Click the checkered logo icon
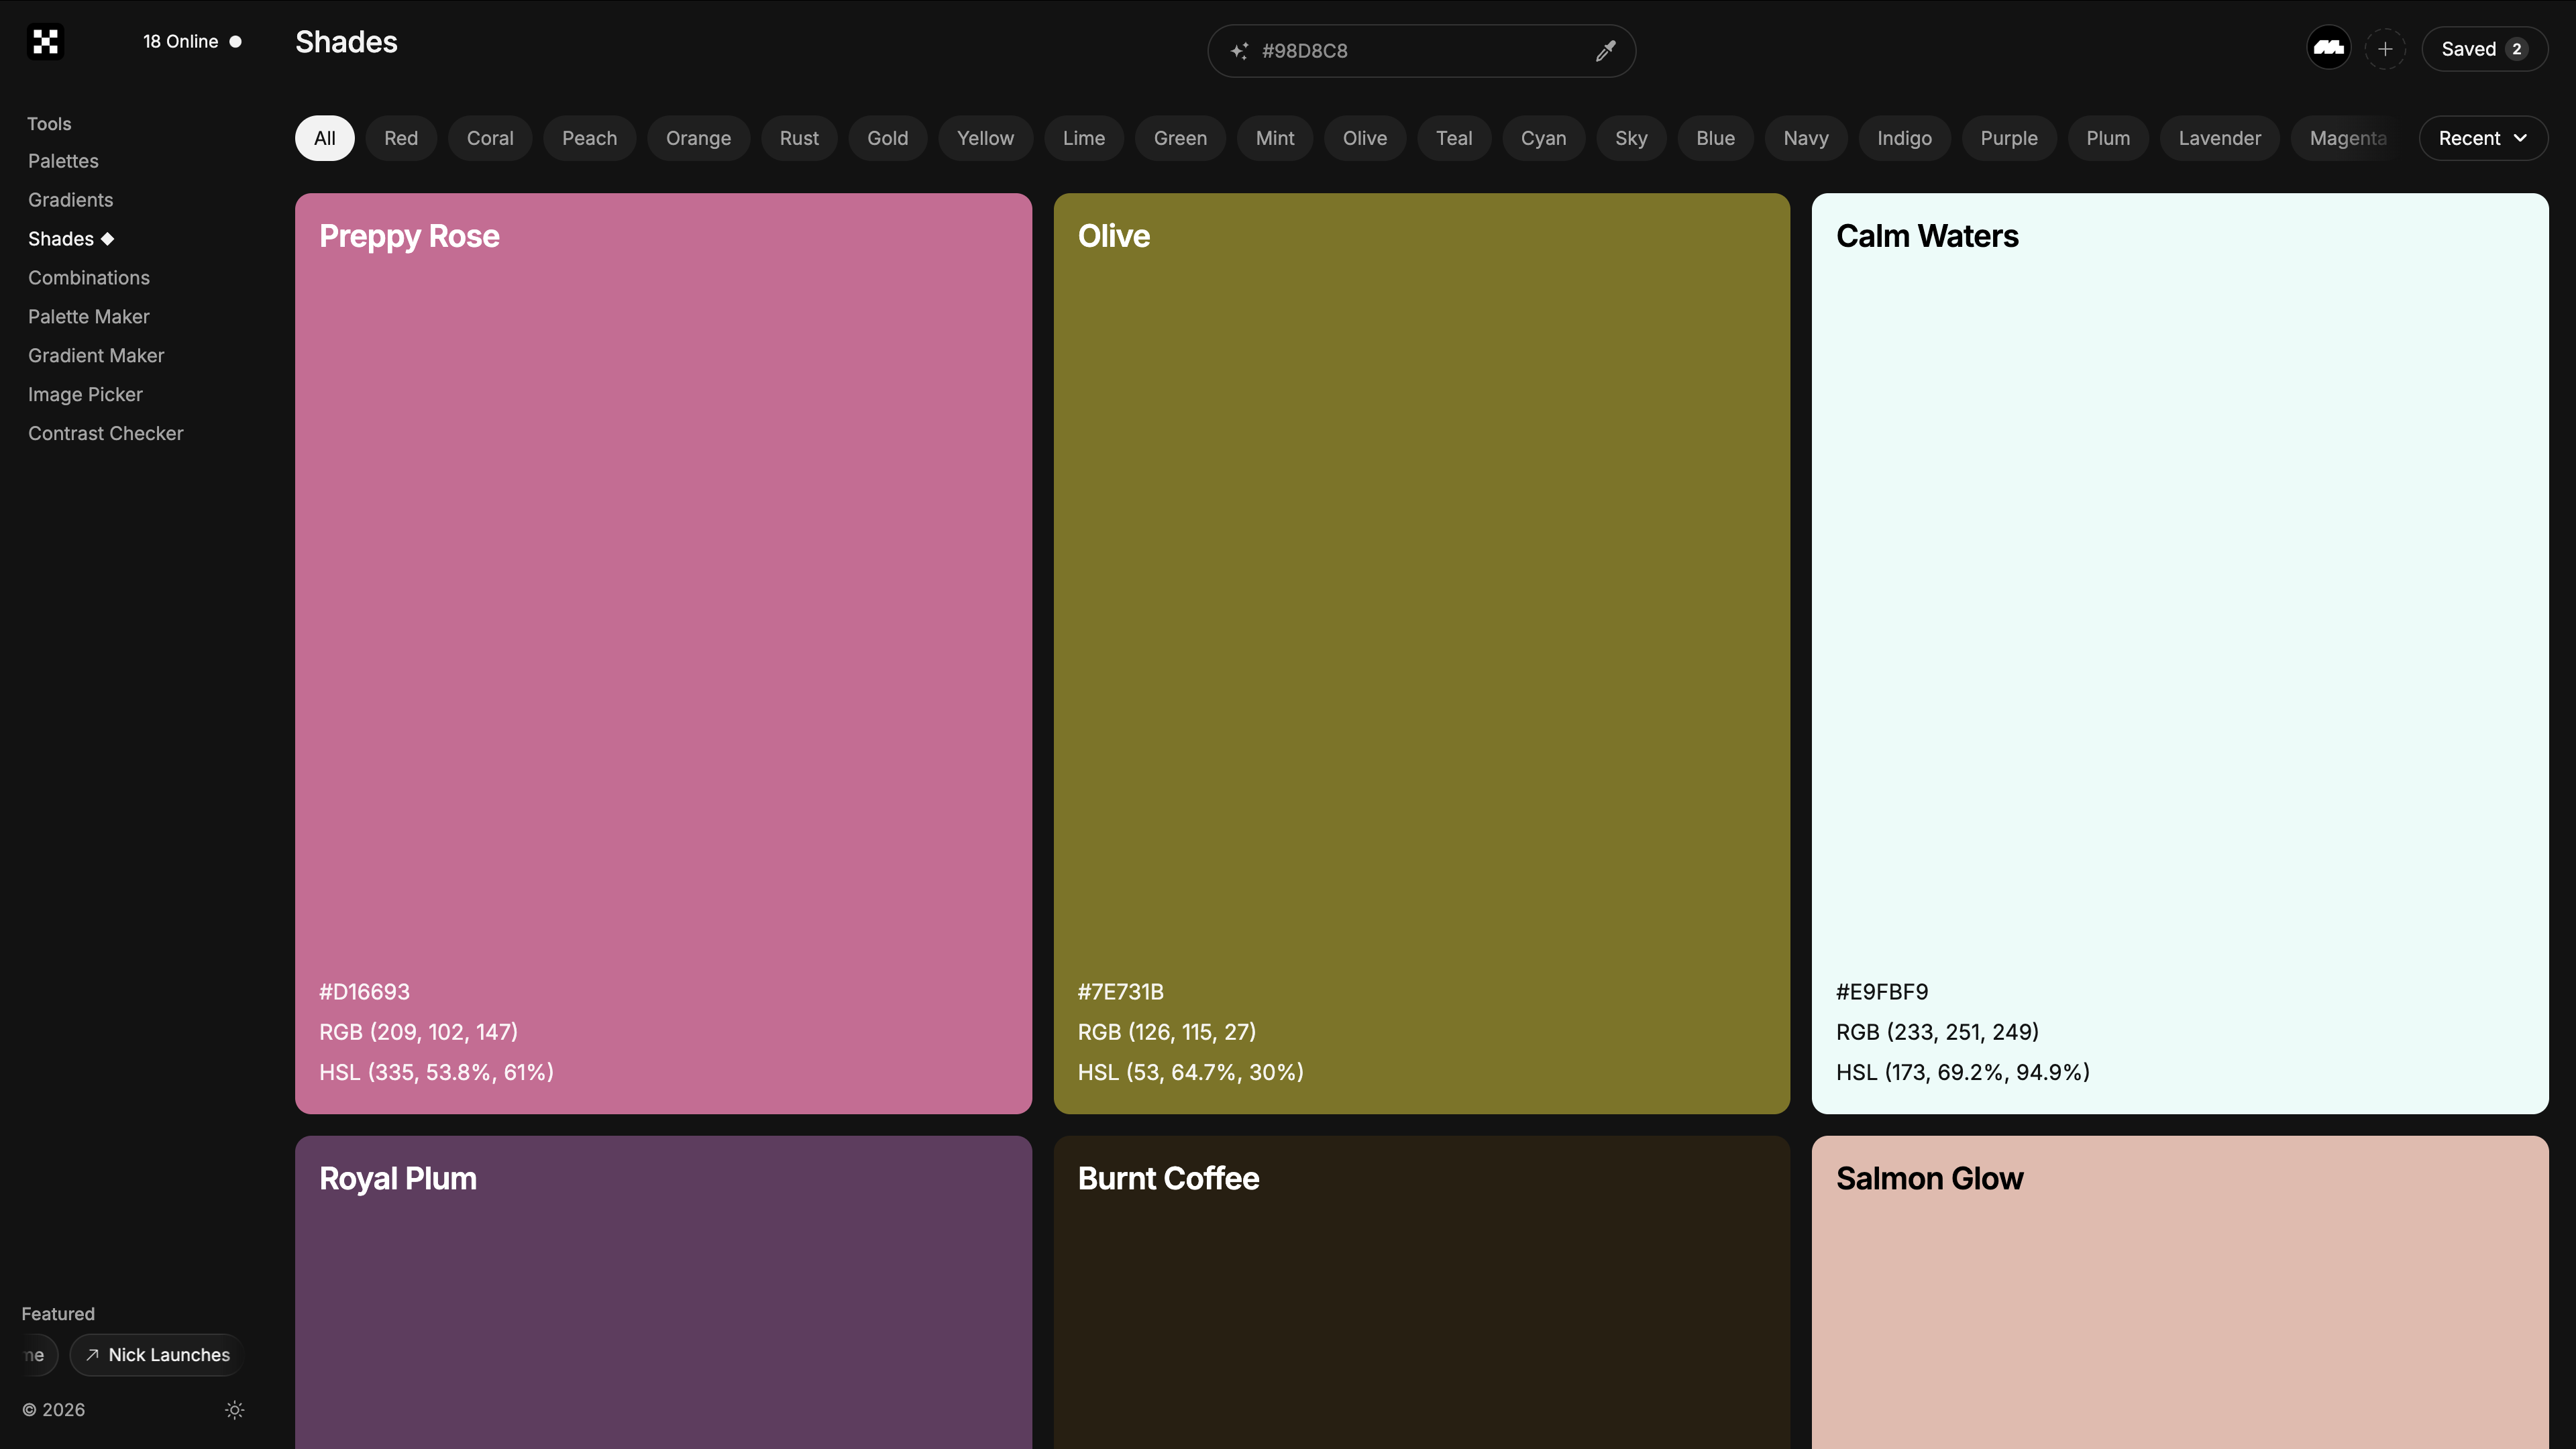2576x1449 pixels. (45, 42)
